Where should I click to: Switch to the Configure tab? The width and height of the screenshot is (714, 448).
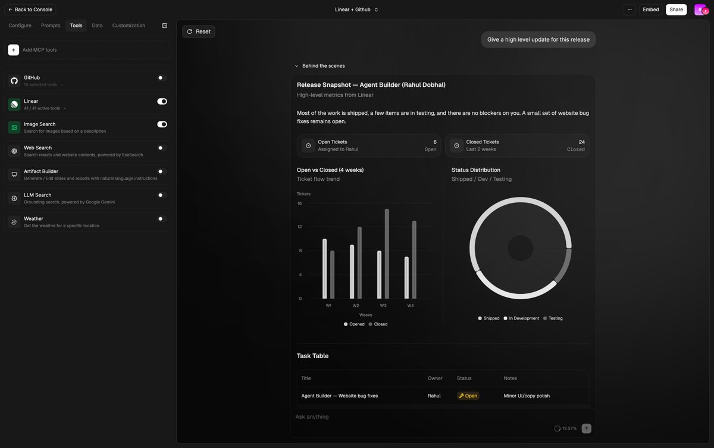point(20,26)
